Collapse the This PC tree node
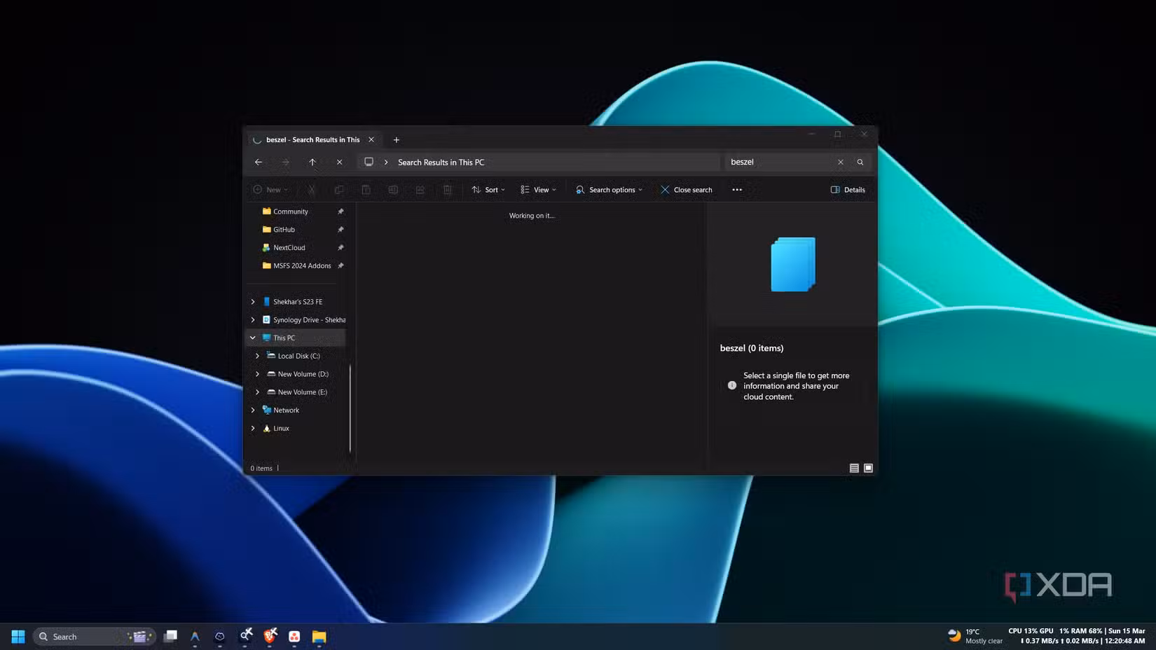The height and width of the screenshot is (650, 1156). (253, 338)
